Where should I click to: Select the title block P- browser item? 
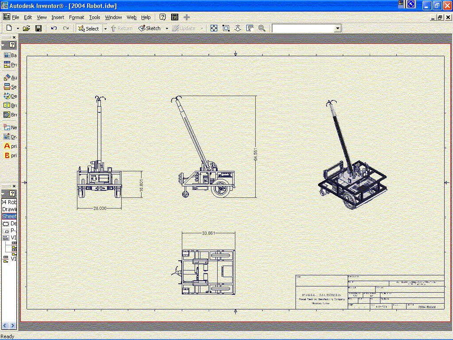[x=10, y=231]
